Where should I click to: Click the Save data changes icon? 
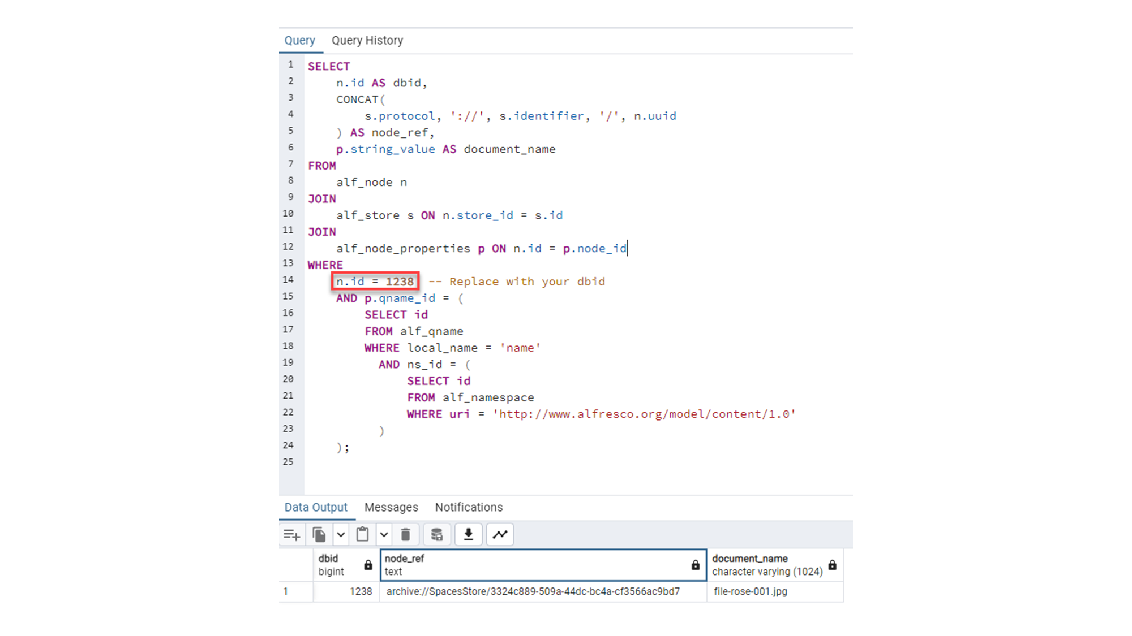pyautogui.click(x=436, y=534)
